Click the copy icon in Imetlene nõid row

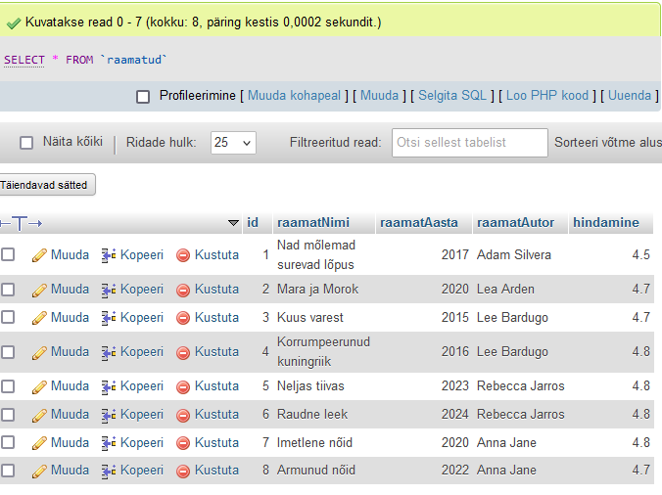coord(109,443)
